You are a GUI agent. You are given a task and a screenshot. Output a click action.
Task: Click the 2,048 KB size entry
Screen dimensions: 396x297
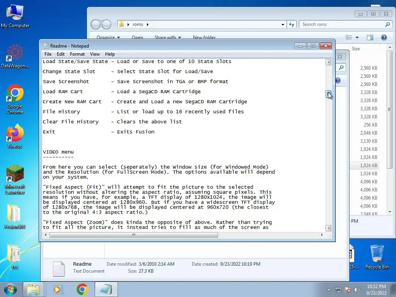[369, 133]
